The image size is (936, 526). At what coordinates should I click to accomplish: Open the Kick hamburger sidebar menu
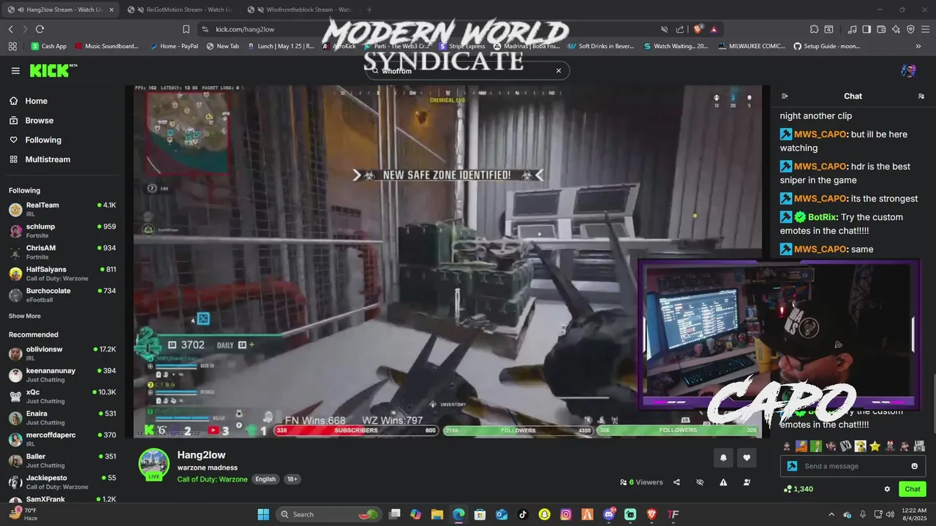pos(15,71)
